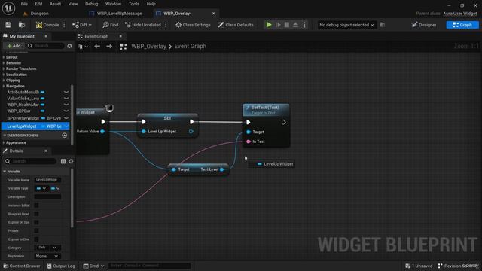Open the Compile options three-dot menu

point(64,25)
